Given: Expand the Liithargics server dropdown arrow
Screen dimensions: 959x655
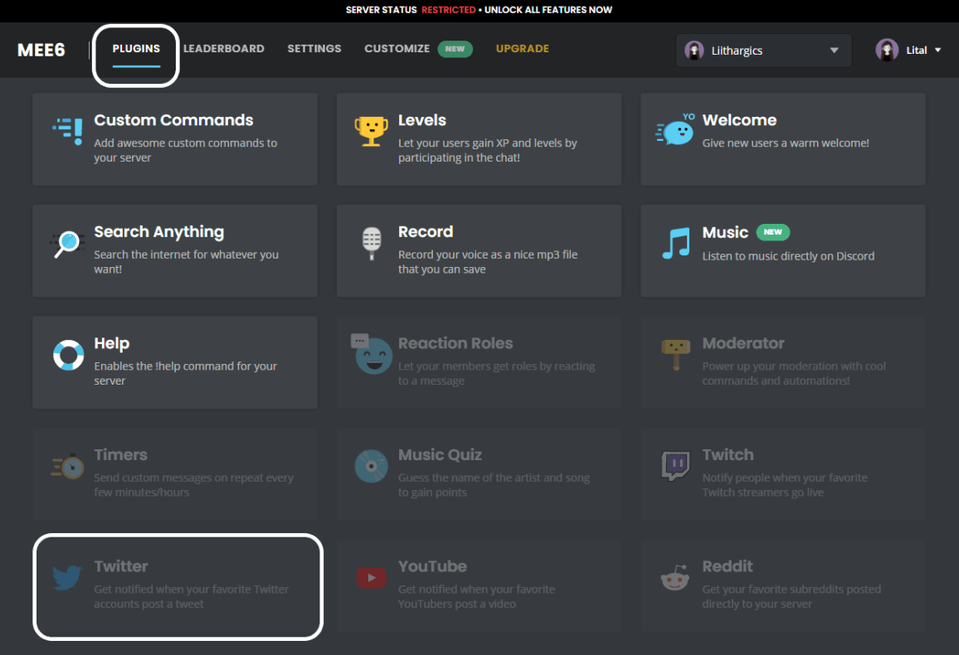Looking at the screenshot, I should click(x=834, y=50).
